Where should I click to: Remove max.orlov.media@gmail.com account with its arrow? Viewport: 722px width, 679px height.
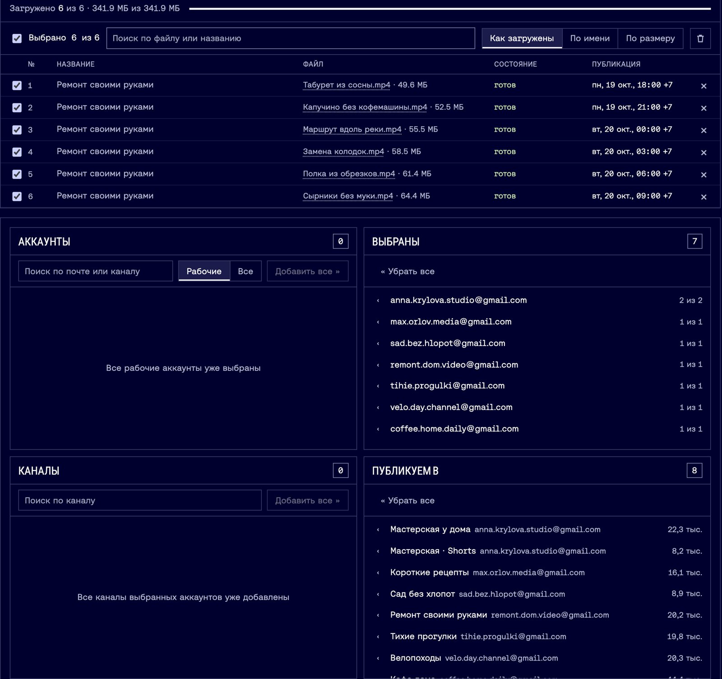coord(378,322)
